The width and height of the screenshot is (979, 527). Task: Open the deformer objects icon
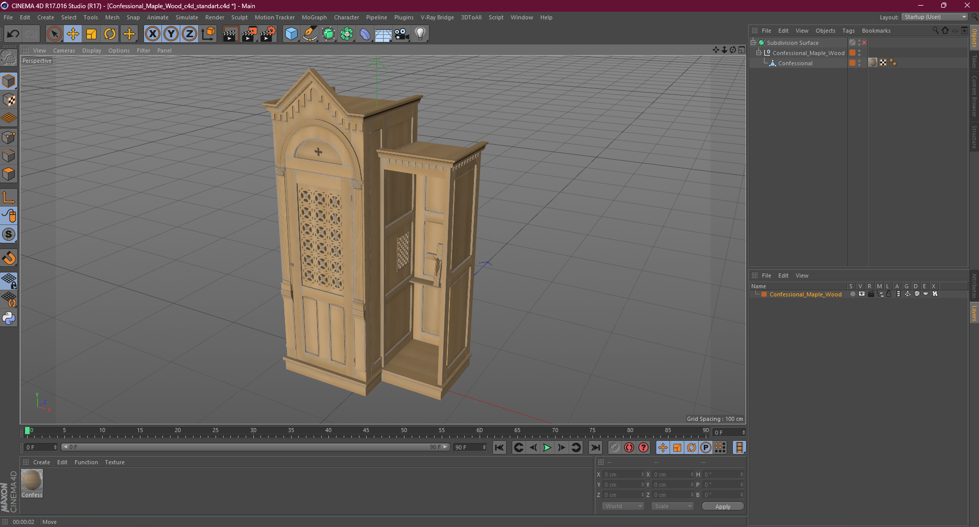pos(365,34)
